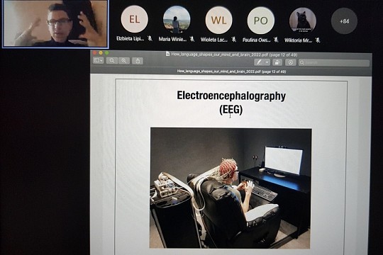Click the PDF document icon in title bar
The image size is (383, 255).
167,54
